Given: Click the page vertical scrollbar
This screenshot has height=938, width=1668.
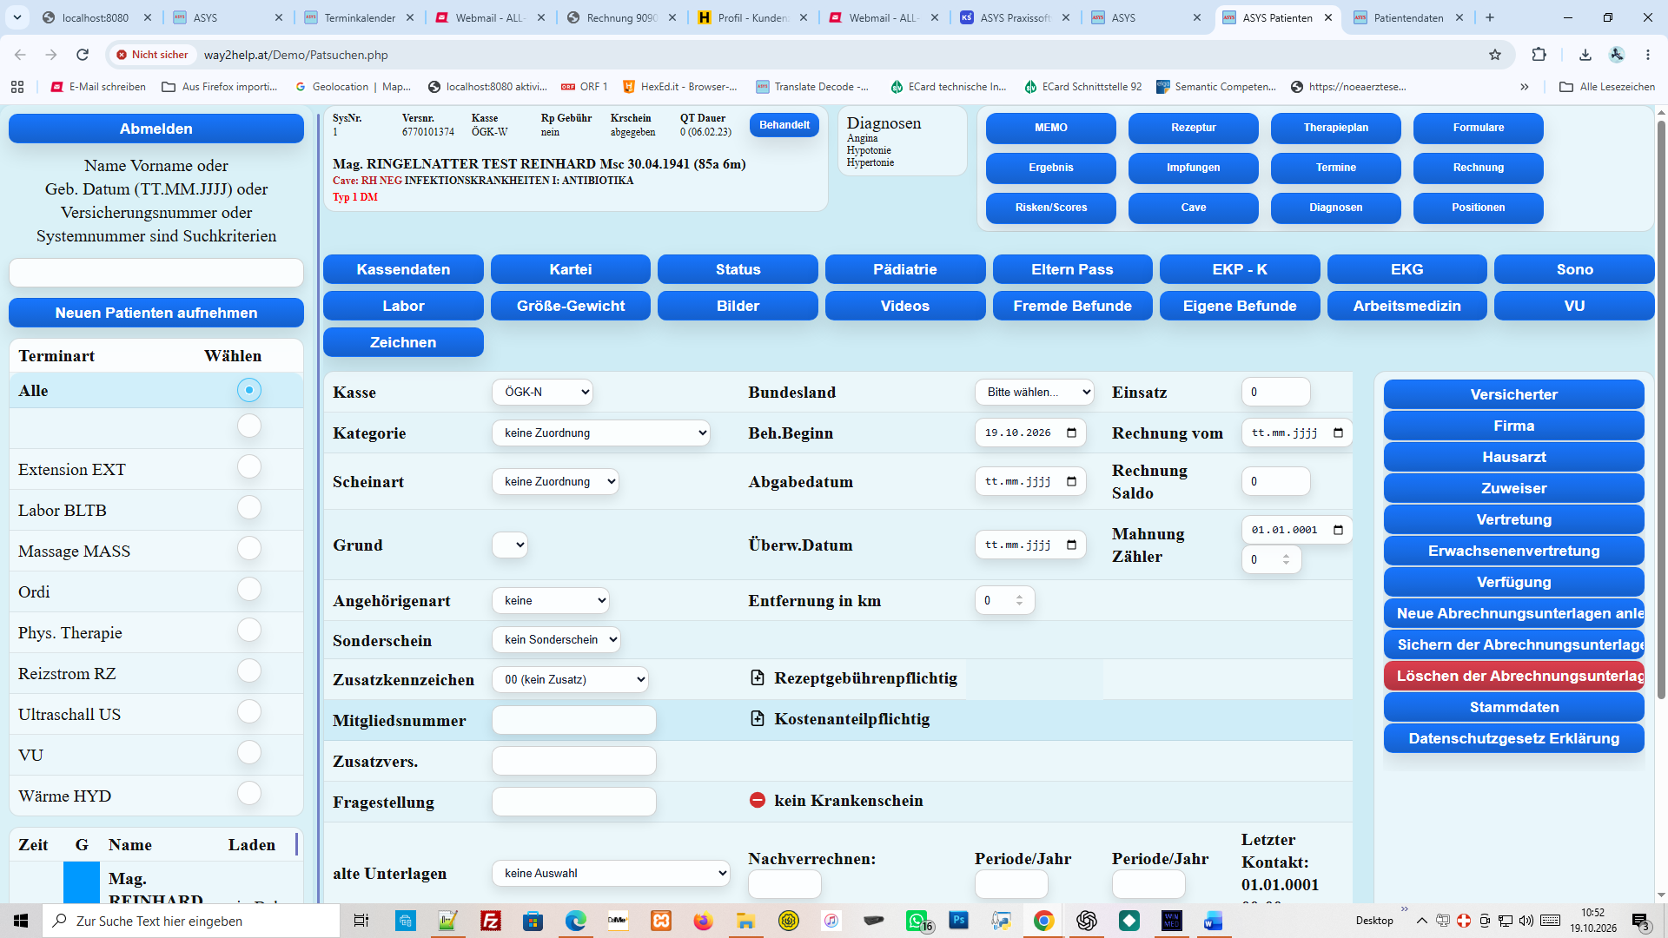Looking at the screenshot, I should pyautogui.click(x=1661, y=408).
